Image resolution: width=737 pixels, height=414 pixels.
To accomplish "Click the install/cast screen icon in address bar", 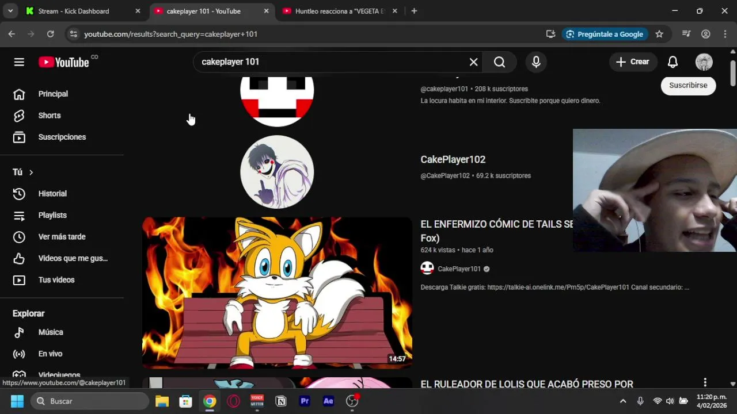I will pyautogui.click(x=550, y=34).
